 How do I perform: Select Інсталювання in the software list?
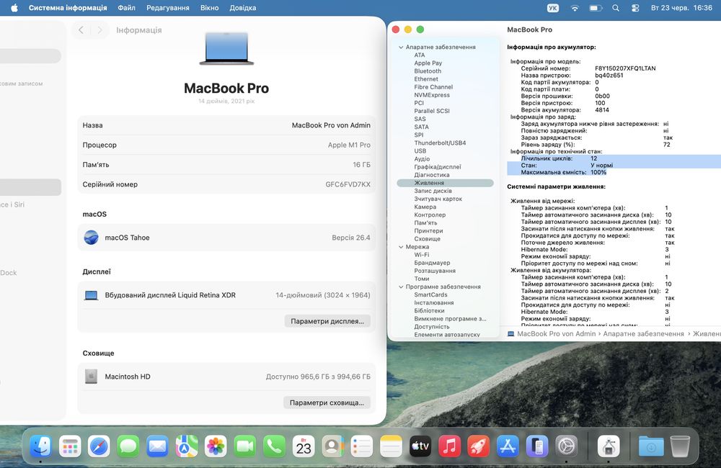pyautogui.click(x=434, y=302)
